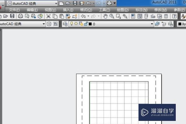Open the QuickCalc calculator icon
Screen dimensions: 186x124
coord(166,16)
